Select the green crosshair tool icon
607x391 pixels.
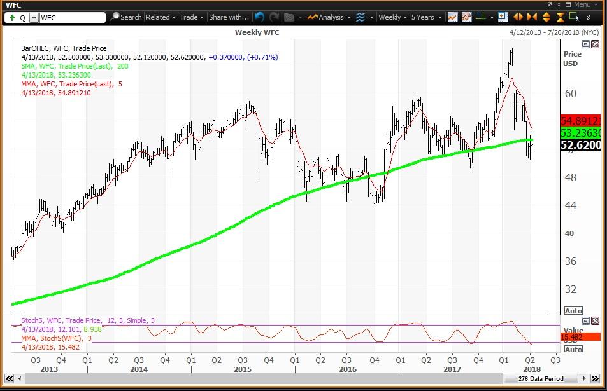point(480,17)
